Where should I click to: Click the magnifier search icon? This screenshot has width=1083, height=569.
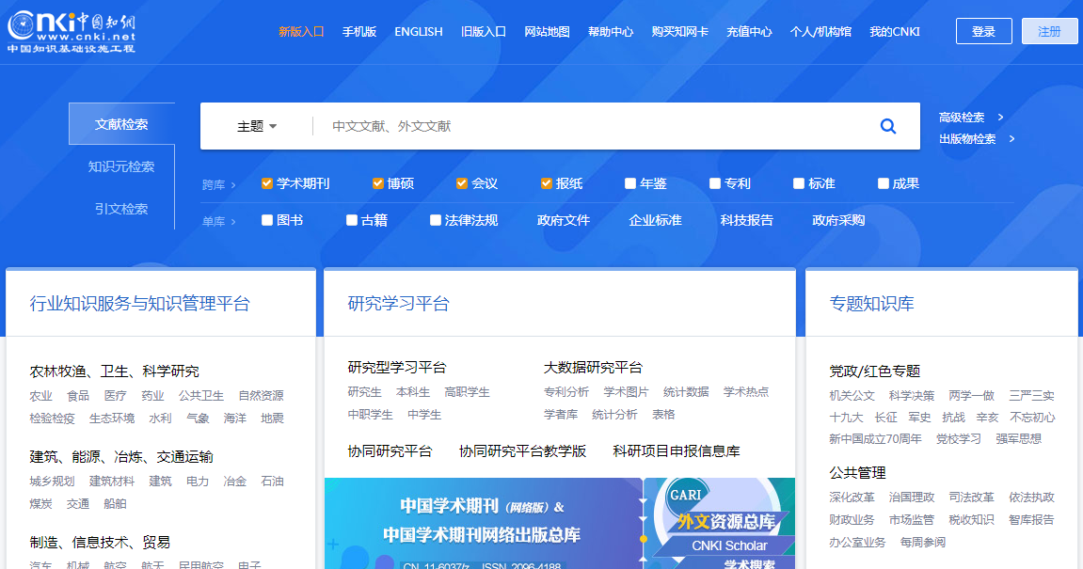point(888,126)
